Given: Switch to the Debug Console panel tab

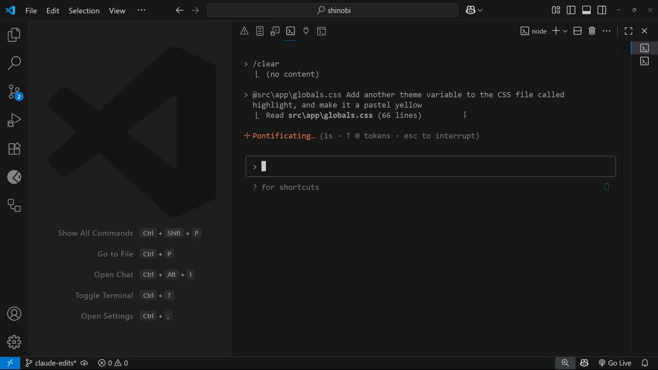Looking at the screenshot, I should 275,31.
